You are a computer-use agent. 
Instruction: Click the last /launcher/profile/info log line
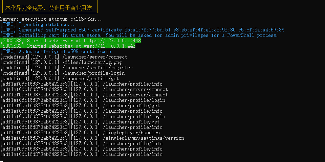pos(81,154)
